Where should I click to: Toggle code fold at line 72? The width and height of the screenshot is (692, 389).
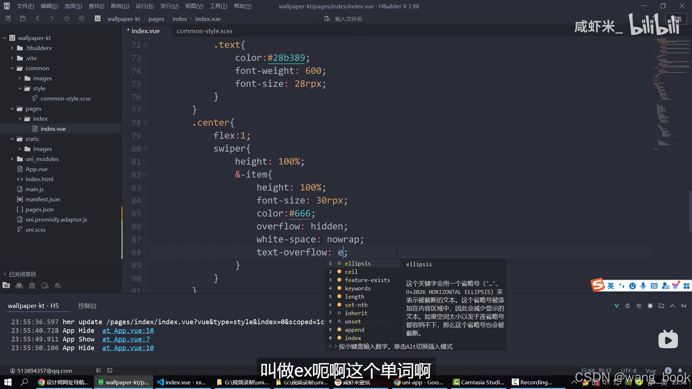(146, 45)
